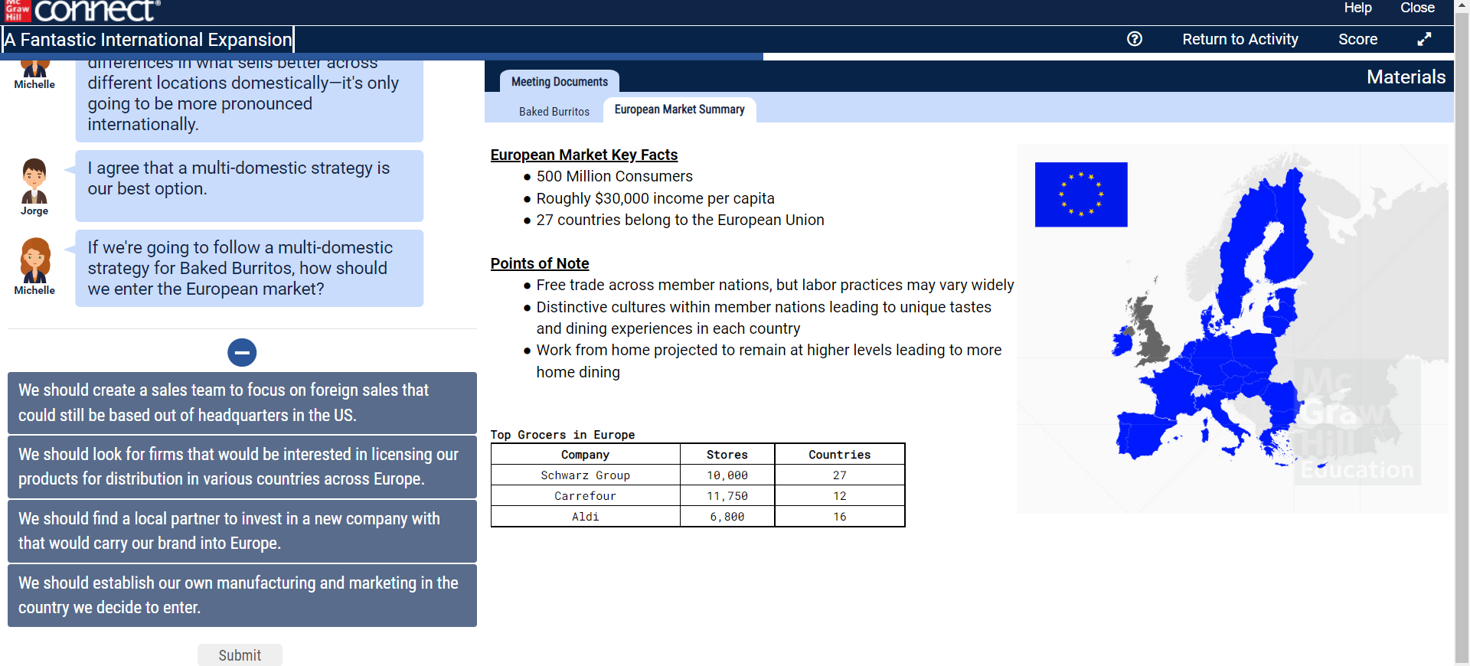1470x666 pixels.
Task: Click the 'Work from home projected' bullet
Action: tap(769, 361)
